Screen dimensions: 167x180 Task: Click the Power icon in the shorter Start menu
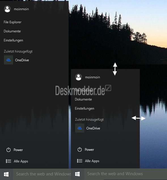pyautogui.click(x=80, y=149)
